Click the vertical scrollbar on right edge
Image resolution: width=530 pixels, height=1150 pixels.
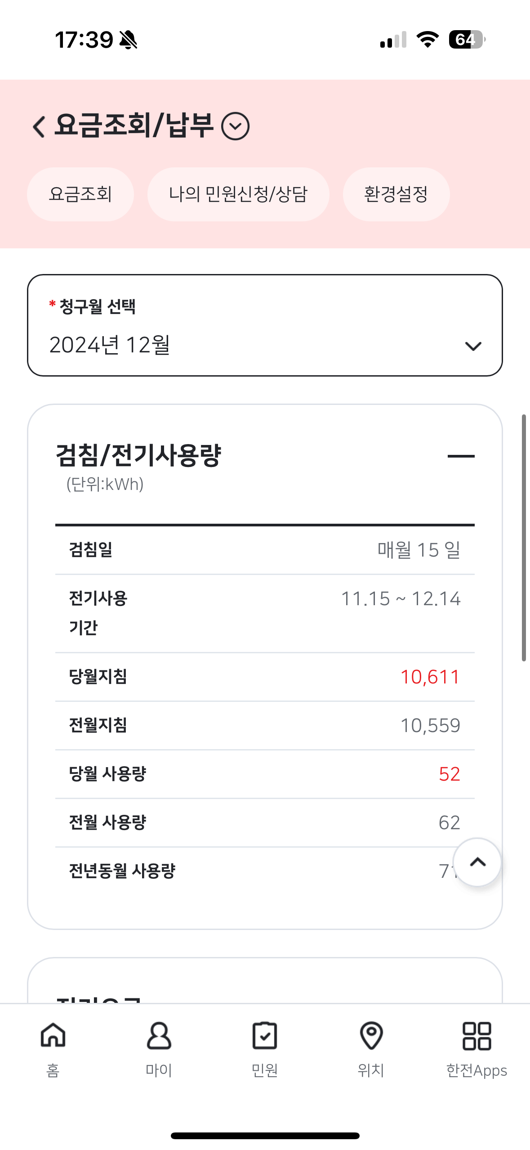coord(524,538)
